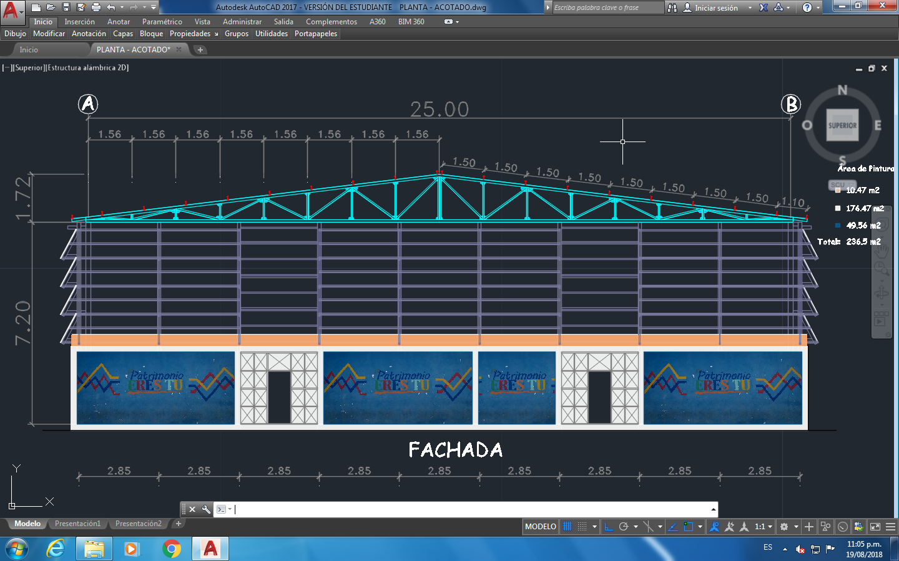Toggle polar tracking
Image resolution: width=899 pixels, height=561 pixels.
click(x=623, y=527)
